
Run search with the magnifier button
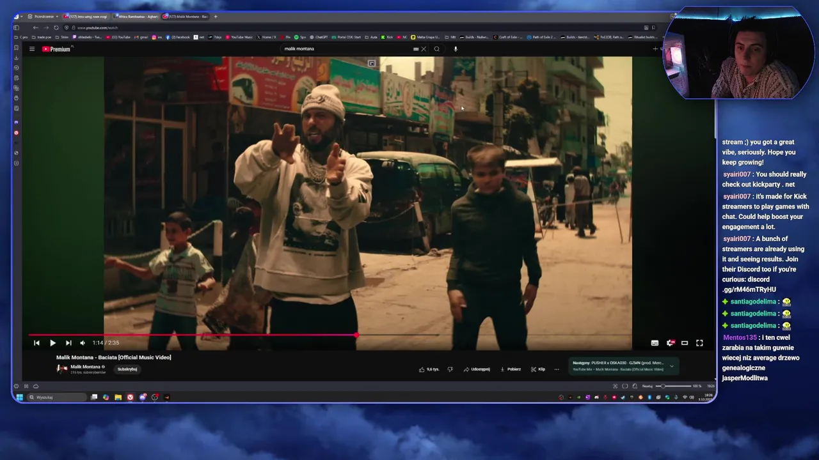click(x=437, y=49)
